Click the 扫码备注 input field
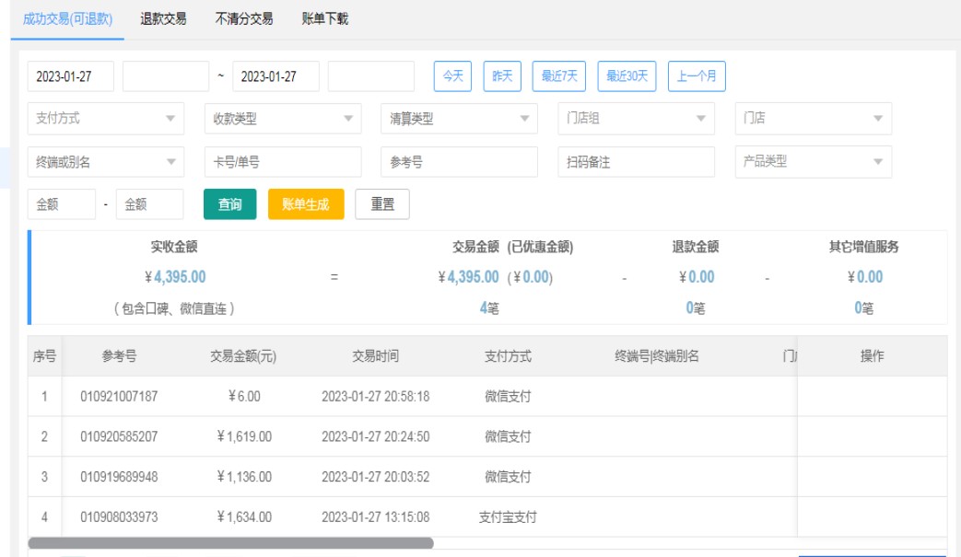 (x=636, y=162)
